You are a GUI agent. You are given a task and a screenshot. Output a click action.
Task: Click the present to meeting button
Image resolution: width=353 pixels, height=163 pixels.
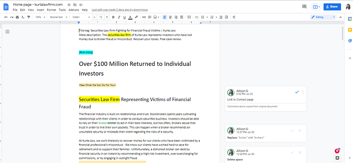316,7
